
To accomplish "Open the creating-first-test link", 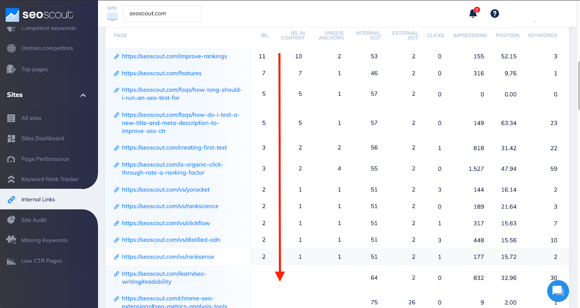I will [x=174, y=148].
